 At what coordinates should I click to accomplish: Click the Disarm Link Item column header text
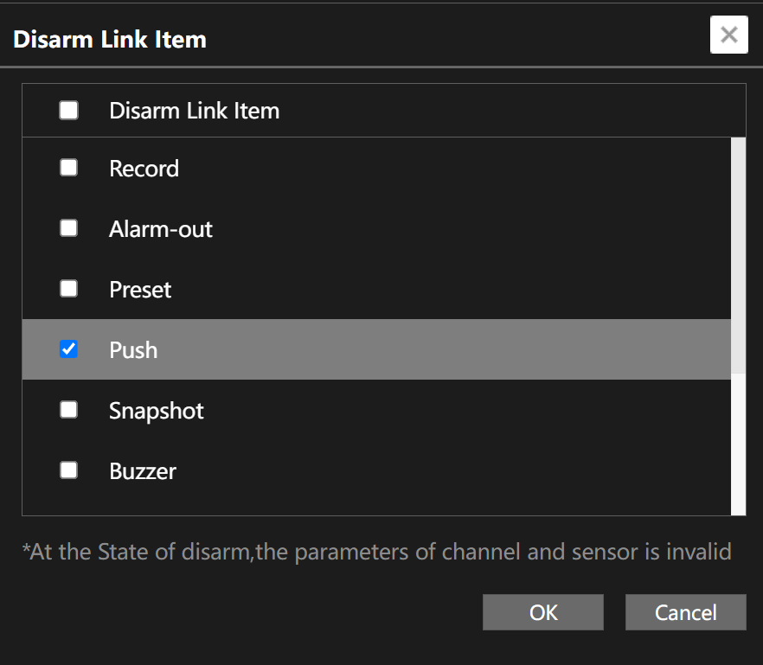tap(194, 111)
